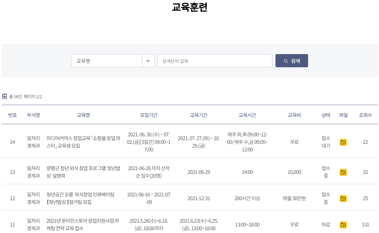Image resolution: width=379 pixels, height=233 pixels.
Task: Click the 조회수 column header
Action: [365, 115]
